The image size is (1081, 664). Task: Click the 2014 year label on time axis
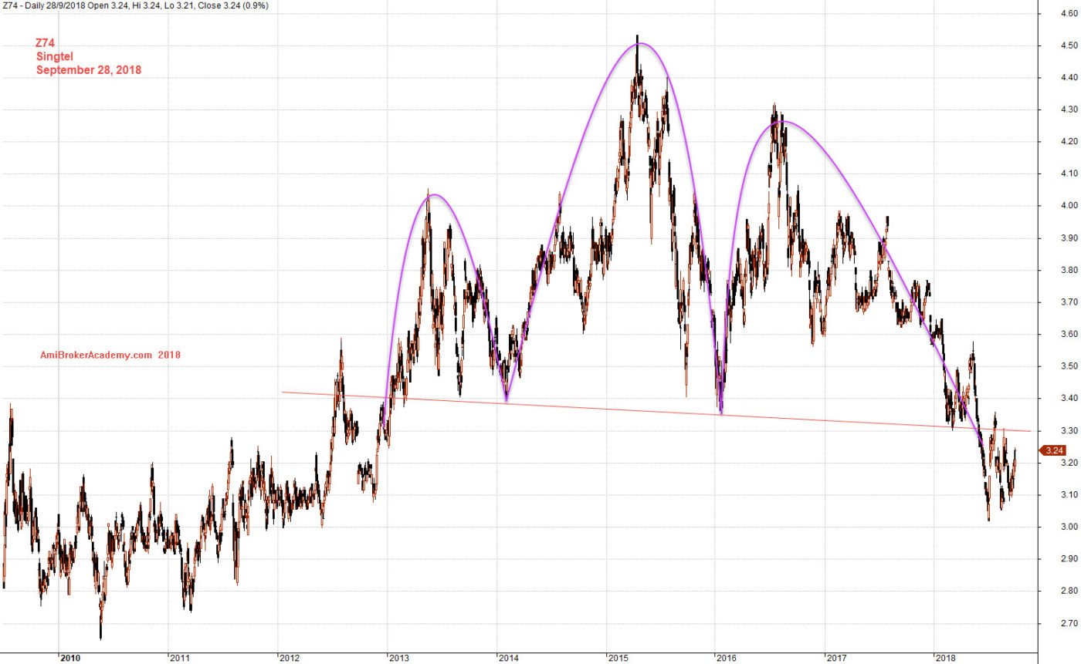click(509, 658)
